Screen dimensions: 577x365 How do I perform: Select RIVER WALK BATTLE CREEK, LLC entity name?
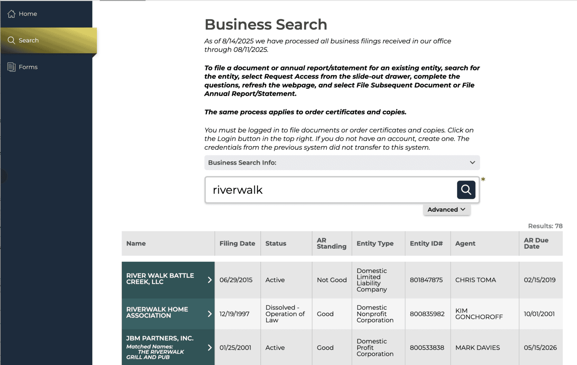click(160, 278)
